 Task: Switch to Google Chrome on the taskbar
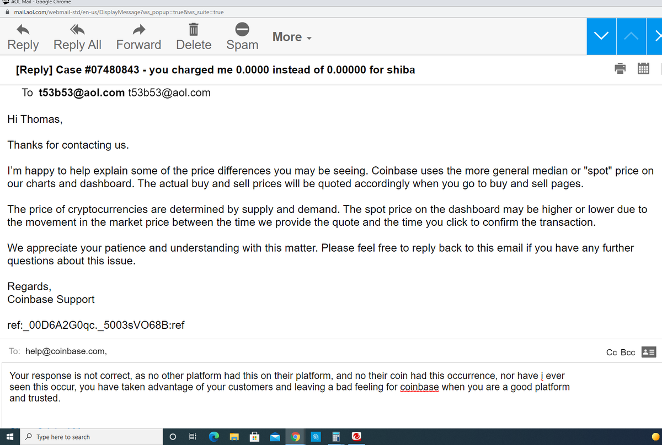(x=296, y=437)
